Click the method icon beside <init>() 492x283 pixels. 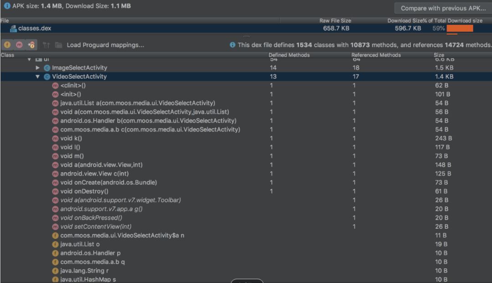[55, 94]
